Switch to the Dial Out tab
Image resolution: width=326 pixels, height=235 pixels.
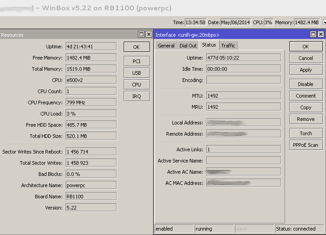click(188, 46)
